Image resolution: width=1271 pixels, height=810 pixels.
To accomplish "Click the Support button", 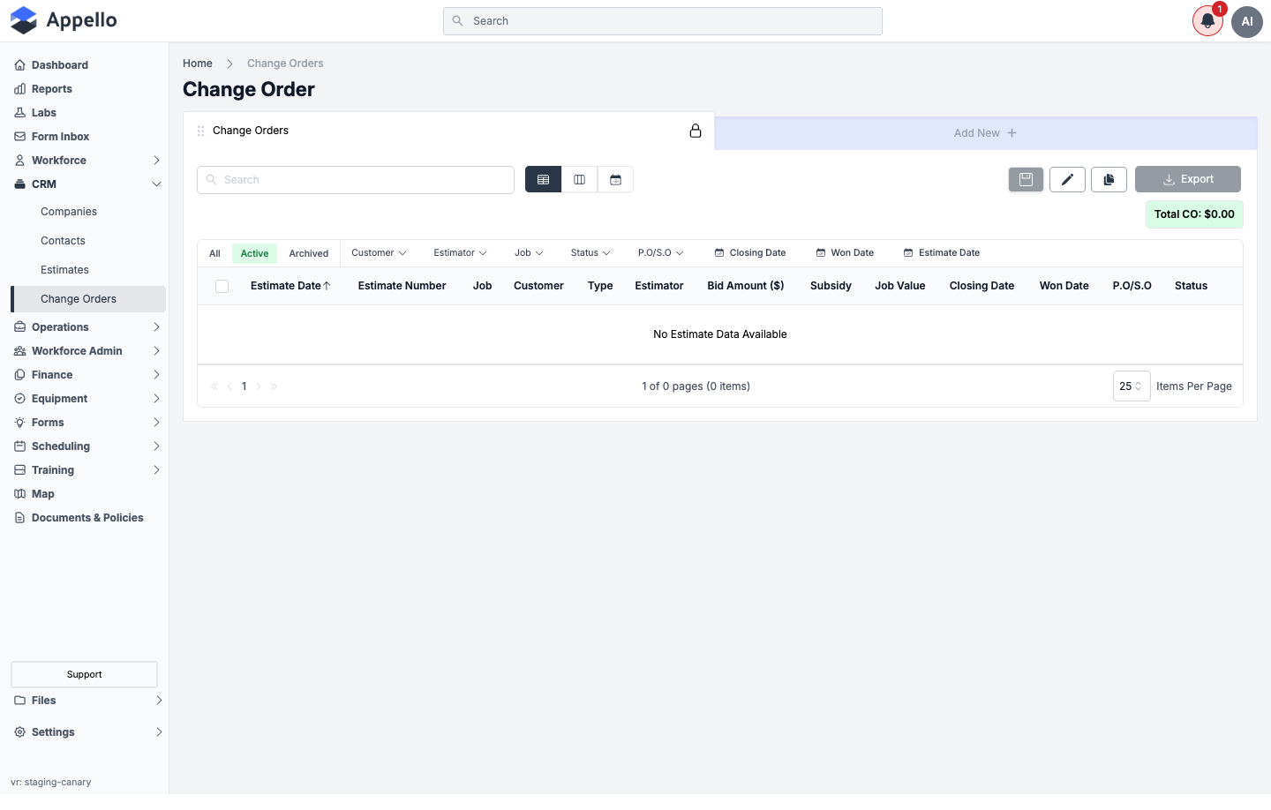I will click(x=84, y=675).
